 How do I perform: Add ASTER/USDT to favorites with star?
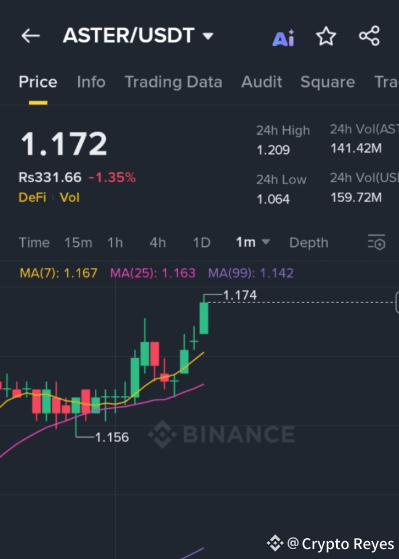(x=326, y=36)
